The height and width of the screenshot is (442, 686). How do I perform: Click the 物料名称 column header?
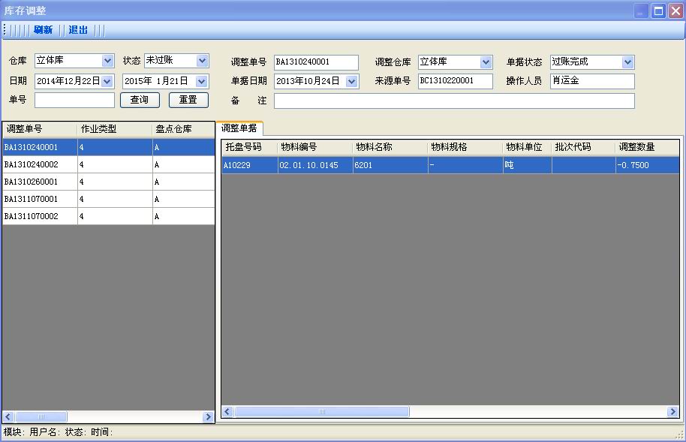tap(390, 147)
